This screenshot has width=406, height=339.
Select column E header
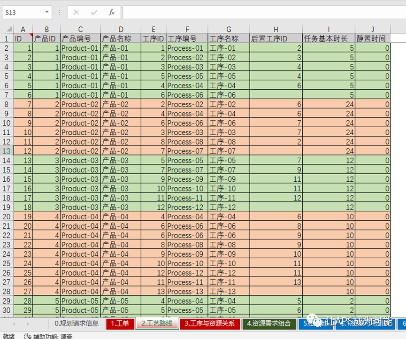pyautogui.click(x=153, y=29)
